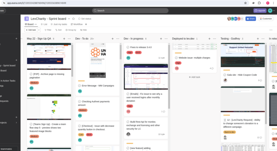This screenshot has width=277, height=151.
Task: Open Dev - To do column menu
Action: [x=118, y=38]
